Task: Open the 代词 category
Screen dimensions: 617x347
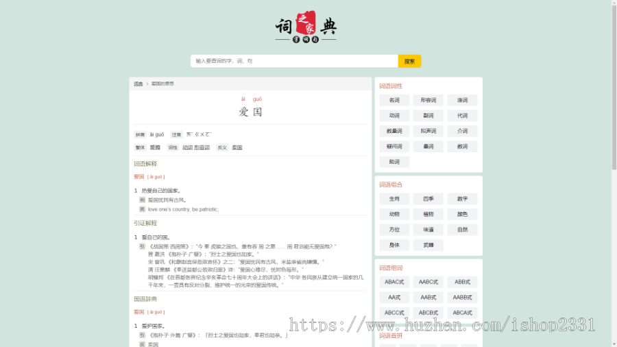Action: tap(462, 116)
